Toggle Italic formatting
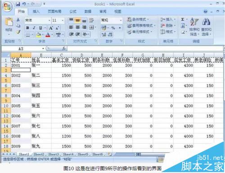 click(x=34, y=28)
